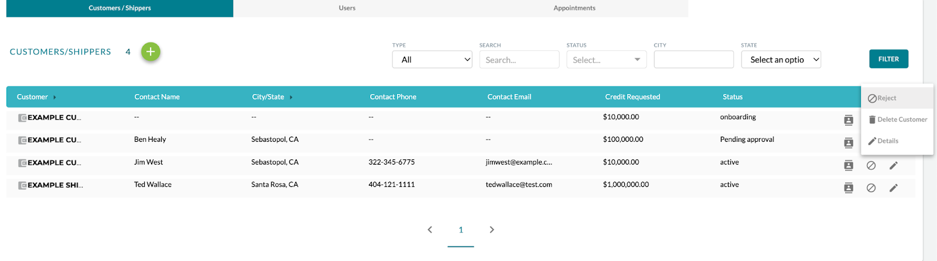Click the Contact Email column header

pos(509,97)
